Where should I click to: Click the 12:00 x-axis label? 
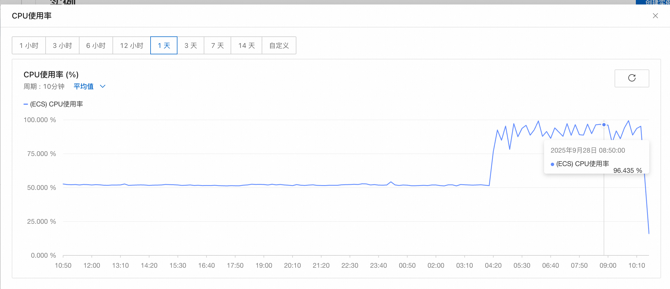coord(92,265)
